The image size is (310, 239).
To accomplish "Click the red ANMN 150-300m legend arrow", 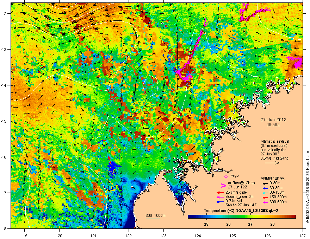I will click(265, 197).
